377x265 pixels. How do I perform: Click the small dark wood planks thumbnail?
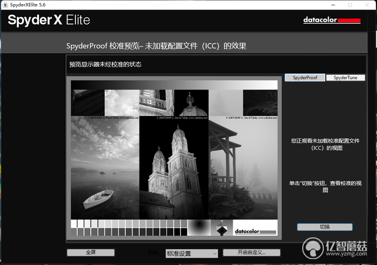88,102
